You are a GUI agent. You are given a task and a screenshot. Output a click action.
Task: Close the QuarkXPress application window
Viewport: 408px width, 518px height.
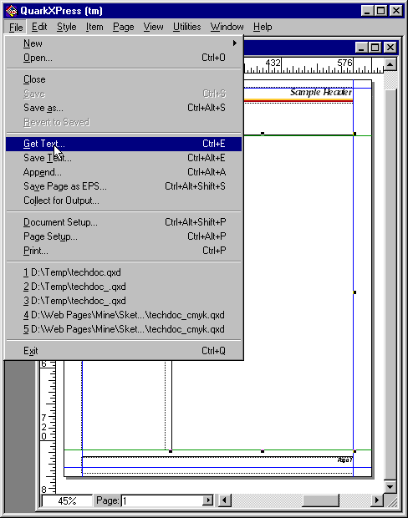pyautogui.click(x=396, y=11)
